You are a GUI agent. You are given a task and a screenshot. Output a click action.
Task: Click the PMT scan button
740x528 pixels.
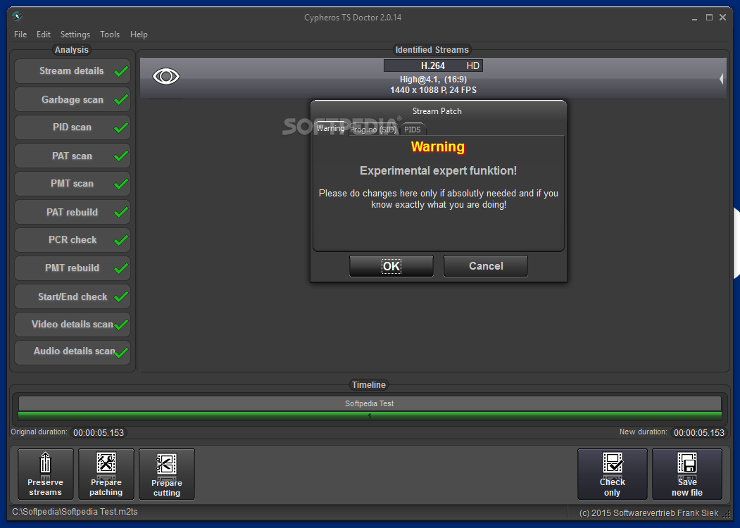click(x=73, y=184)
